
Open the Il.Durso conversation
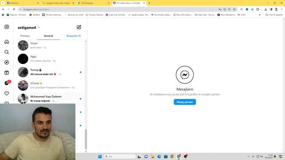point(49,85)
